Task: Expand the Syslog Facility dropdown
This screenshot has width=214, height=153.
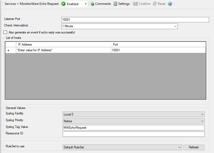Action: (x=202, y=114)
